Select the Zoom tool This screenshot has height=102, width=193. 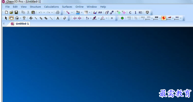coord(24,18)
